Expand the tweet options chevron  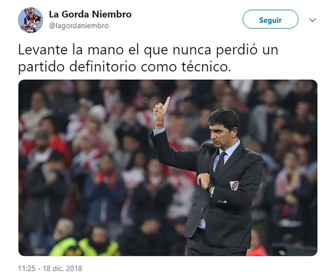tap(312, 20)
